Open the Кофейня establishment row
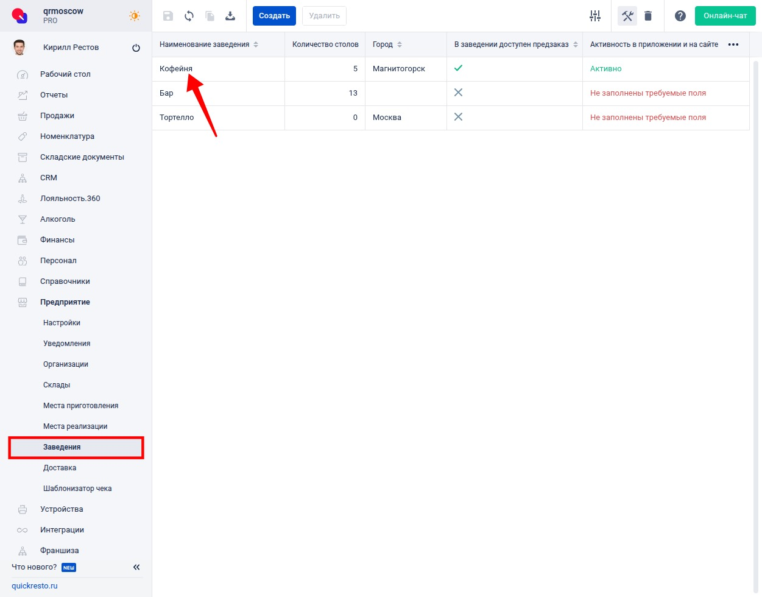Screen dimensions: 762x597 [x=176, y=69]
